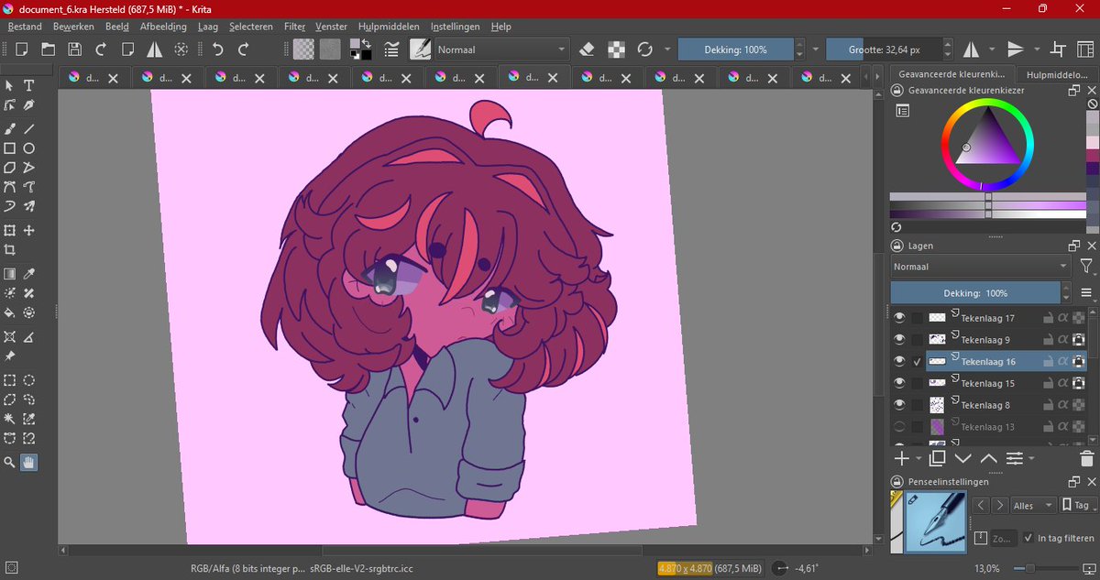Click the layer Dekking 100% slider
This screenshot has height=580, width=1100.
(x=975, y=293)
